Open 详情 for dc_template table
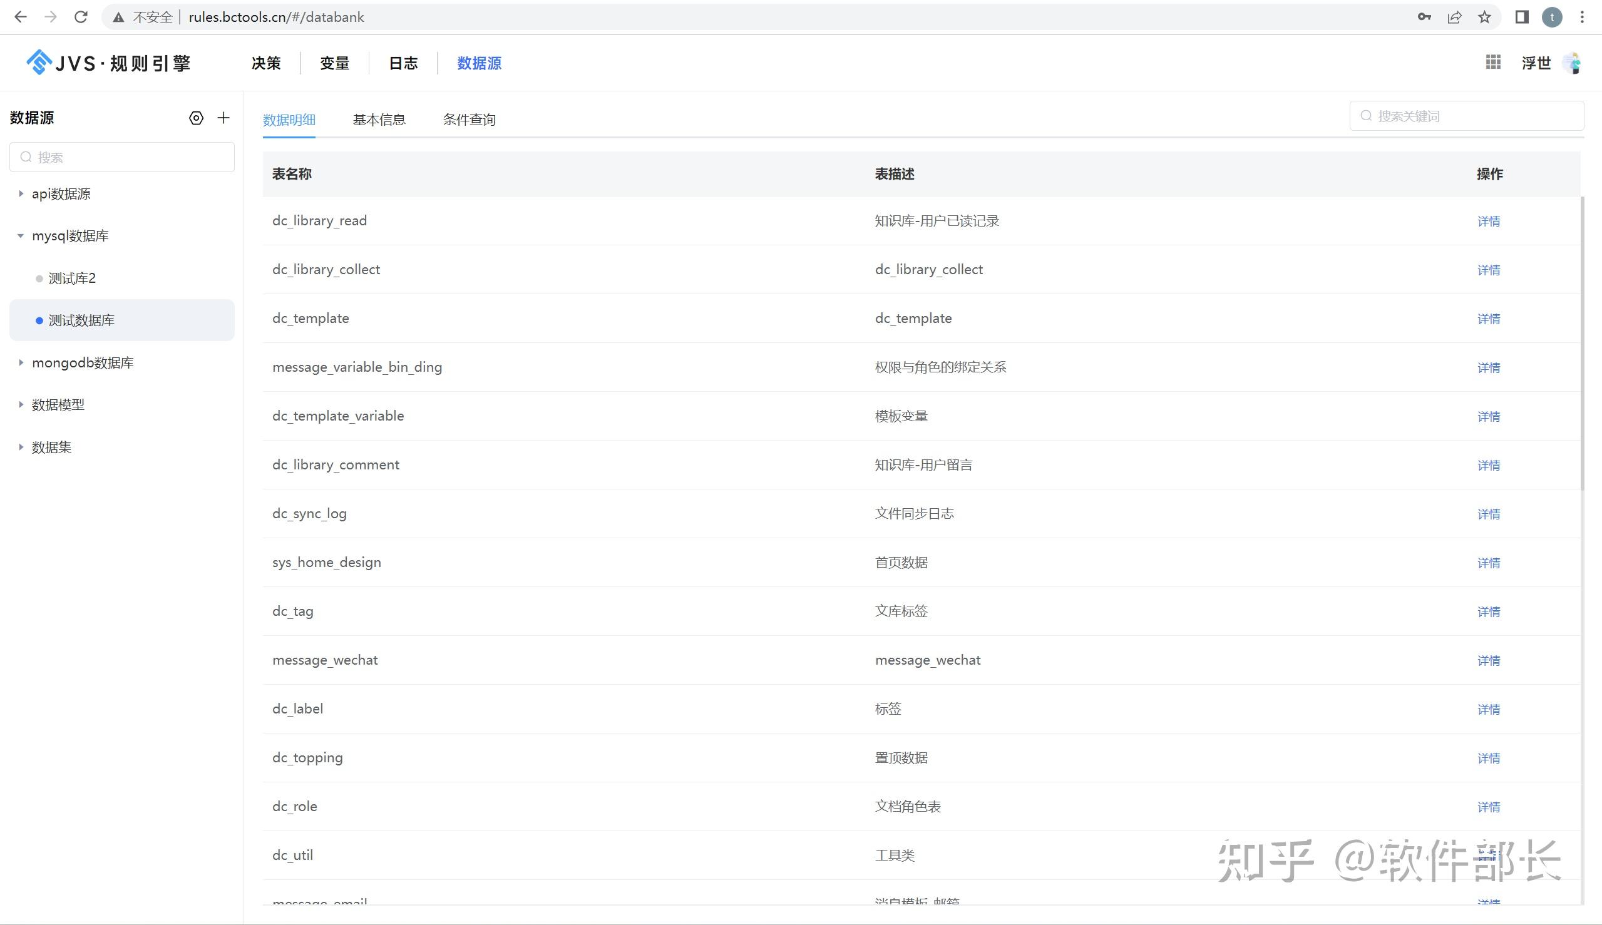The height and width of the screenshot is (925, 1602). (1489, 319)
